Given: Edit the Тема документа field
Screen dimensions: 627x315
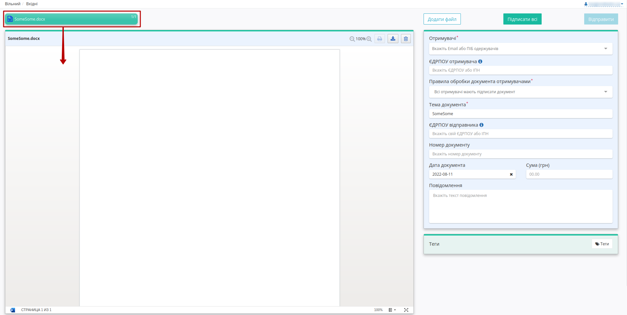Looking at the screenshot, I should coord(521,114).
